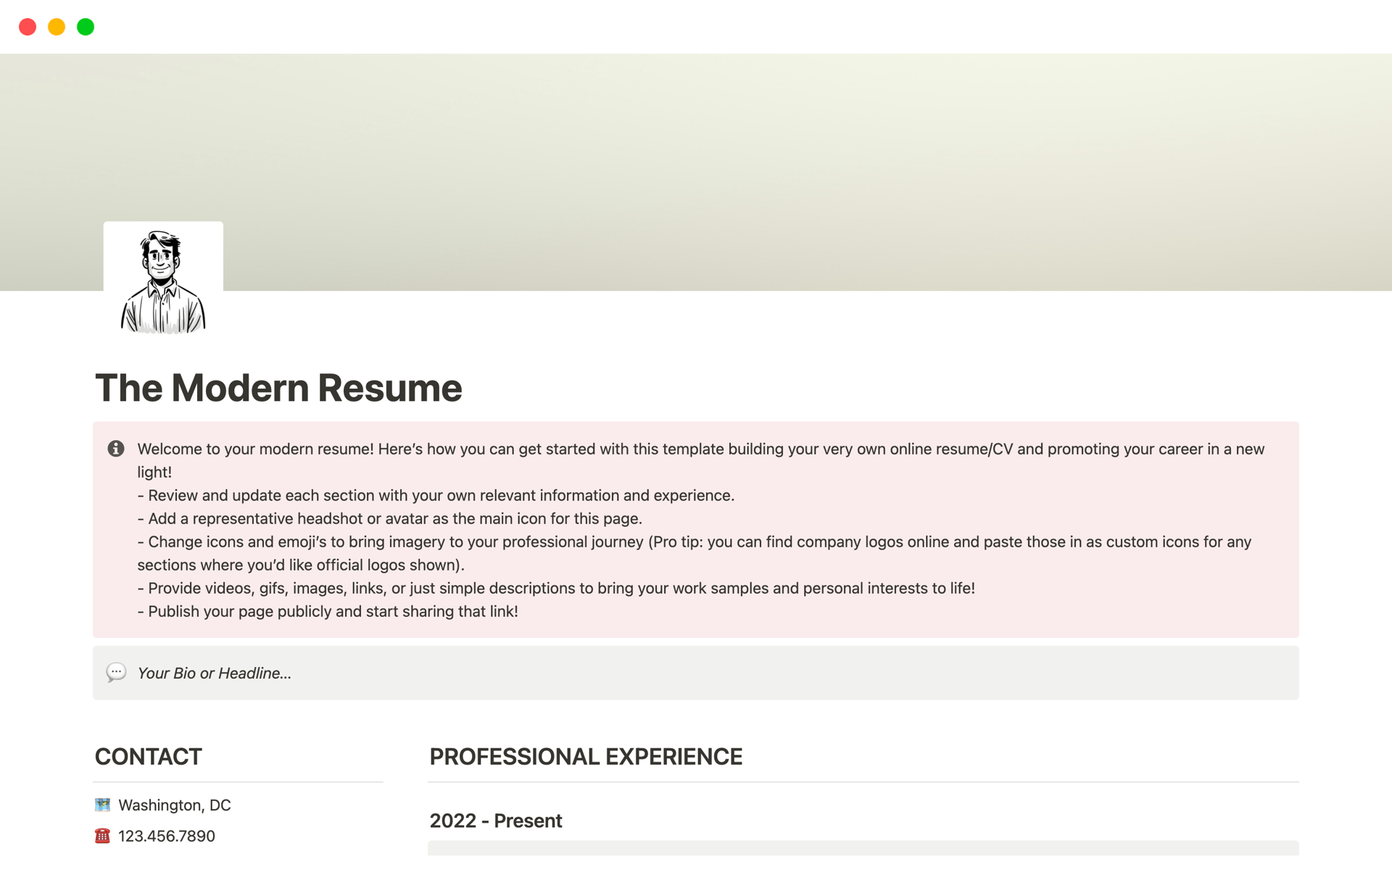Viewport: 1392px width, 870px height.
Task: Click the 'Review and update each section' line
Action: [x=436, y=495]
